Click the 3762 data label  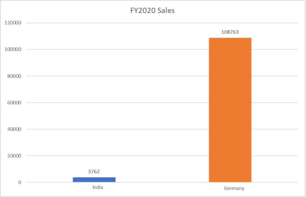94,171
